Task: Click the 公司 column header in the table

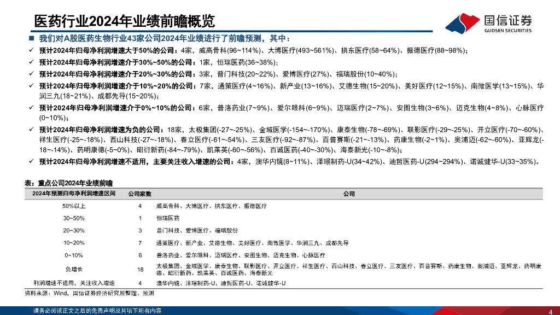Action: 349,194
